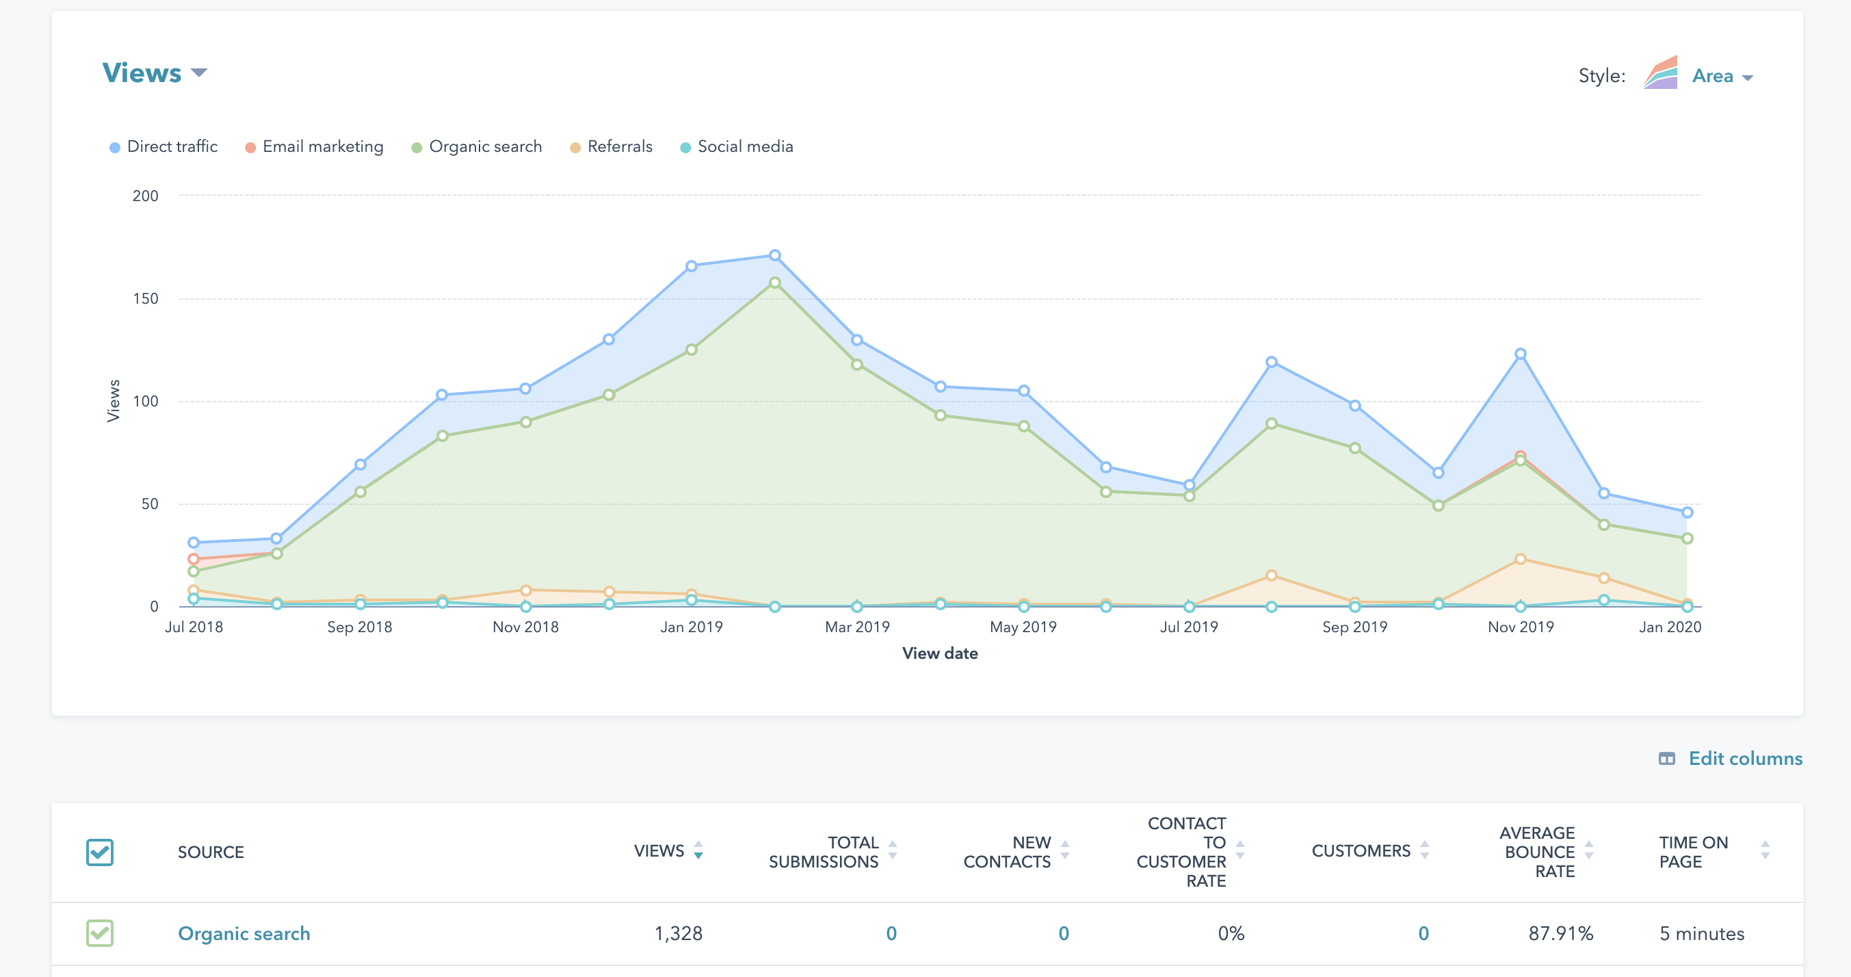Image resolution: width=1851 pixels, height=977 pixels.
Task: Sort by New Contacts column arrows
Action: 1065,850
